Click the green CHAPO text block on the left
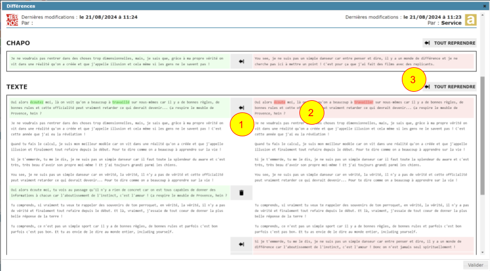The height and width of the screenshot is (271, 490). coord(117,61)
